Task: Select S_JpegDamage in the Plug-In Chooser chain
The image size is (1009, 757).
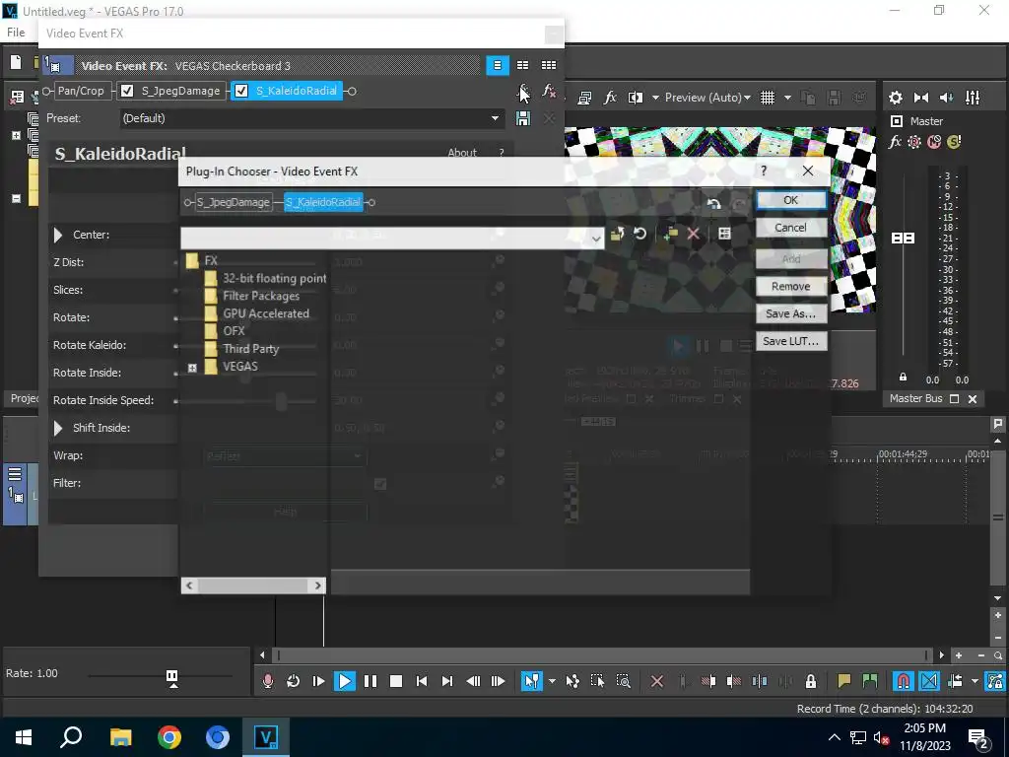Action: click(233, 202)
